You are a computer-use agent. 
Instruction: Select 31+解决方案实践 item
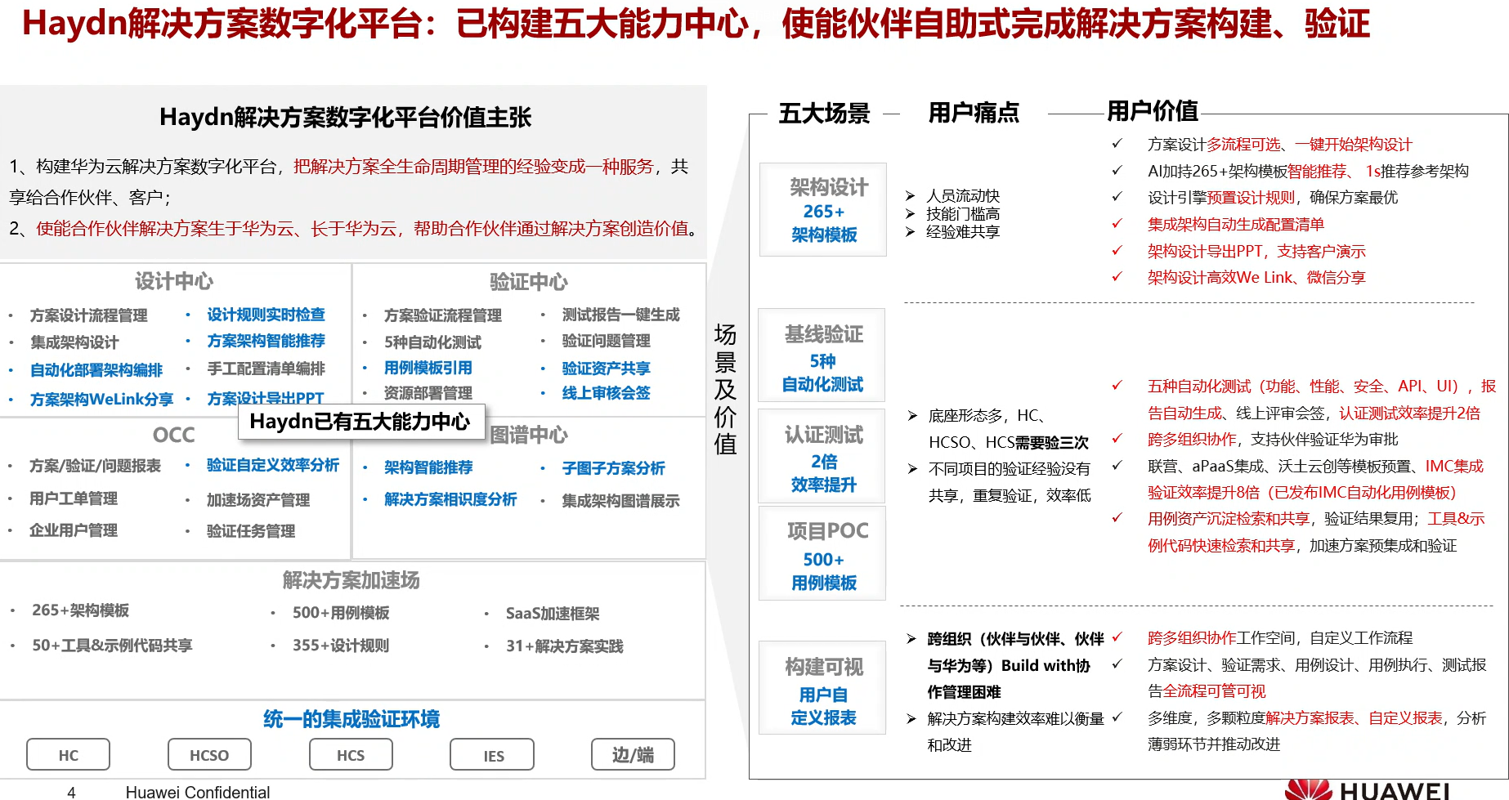564,646
